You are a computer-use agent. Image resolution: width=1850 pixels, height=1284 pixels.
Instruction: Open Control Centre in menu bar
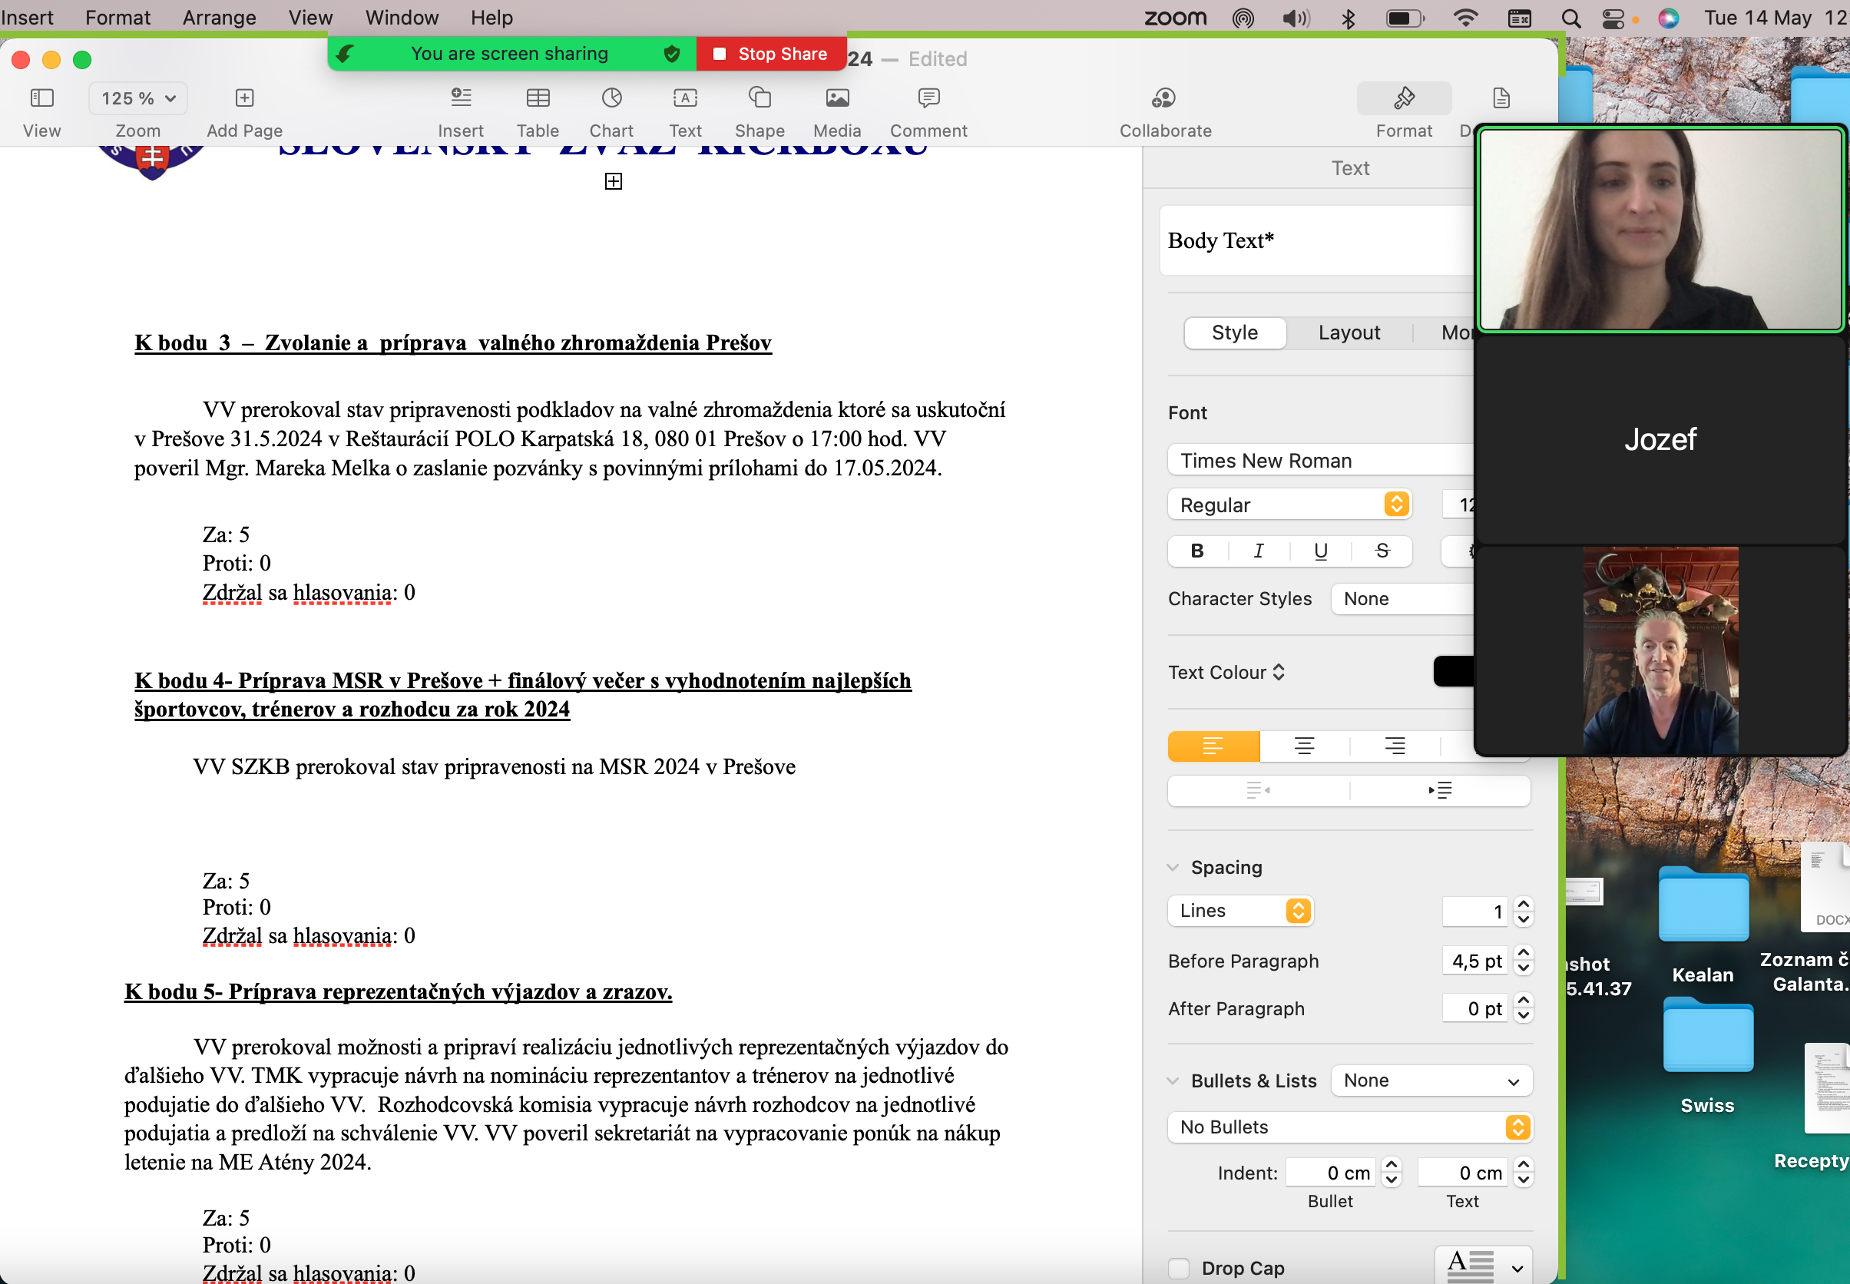(x=1613, y=18)
